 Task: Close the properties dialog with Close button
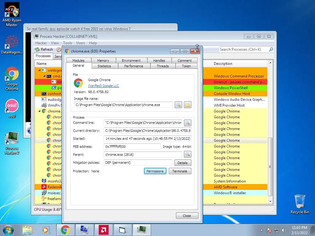tap(187, 215)
